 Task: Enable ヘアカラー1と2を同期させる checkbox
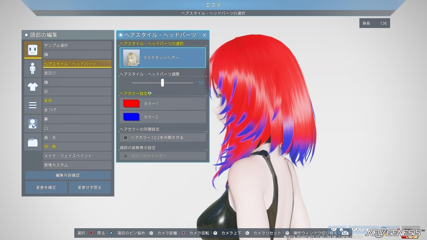(x=126, y=137)
